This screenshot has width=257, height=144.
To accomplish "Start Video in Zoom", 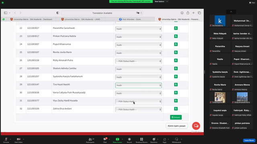I will (x=18, y=140).
